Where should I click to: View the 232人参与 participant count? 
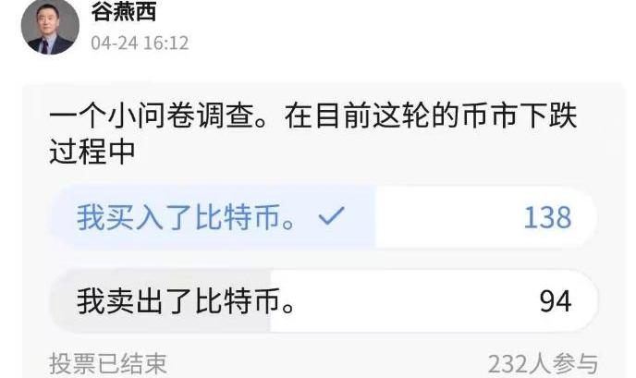pos(544,364)
